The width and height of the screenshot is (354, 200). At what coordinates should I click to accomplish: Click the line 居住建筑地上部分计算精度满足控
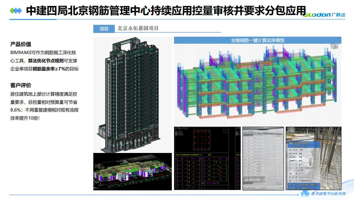point(44,94)
